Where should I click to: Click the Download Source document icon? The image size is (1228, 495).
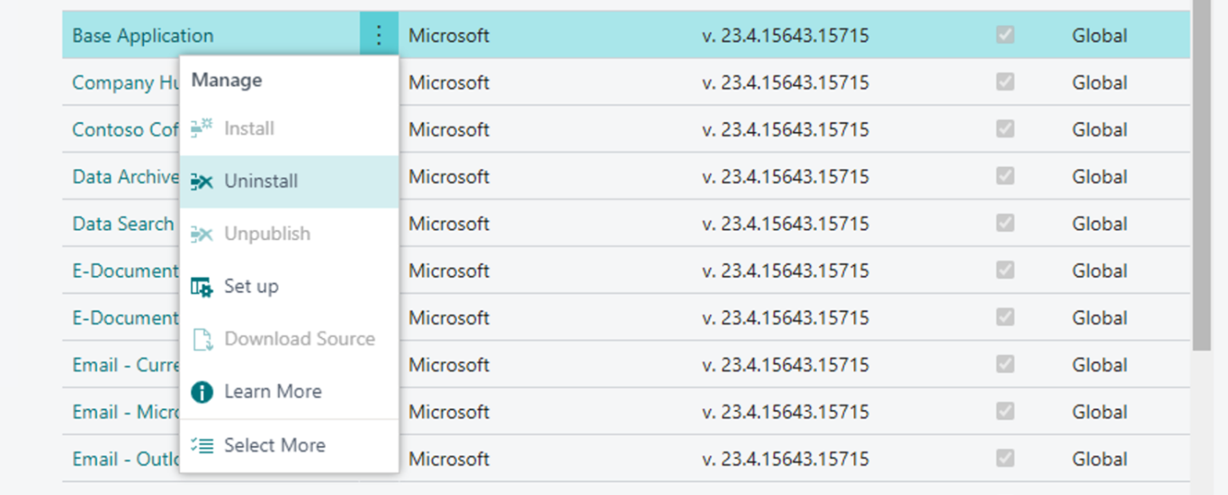point(201,338)
